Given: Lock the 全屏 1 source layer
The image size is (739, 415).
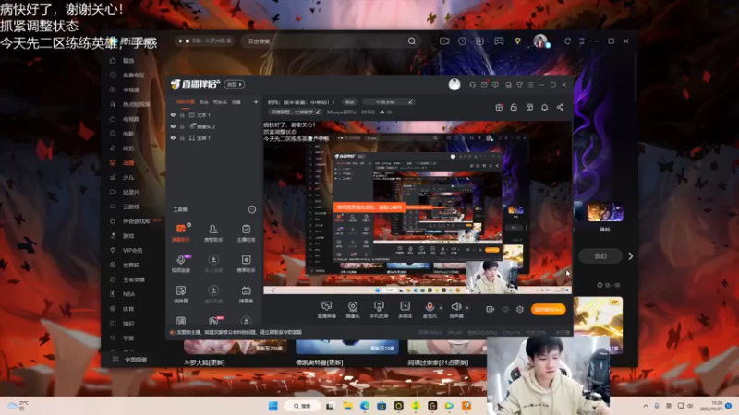Looking at the screenshot, I should [182, 137].
